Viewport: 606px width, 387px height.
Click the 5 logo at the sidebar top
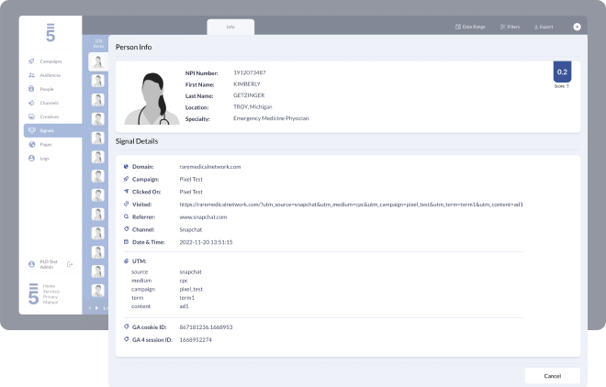pyautogui.click(x=50, y=33)
